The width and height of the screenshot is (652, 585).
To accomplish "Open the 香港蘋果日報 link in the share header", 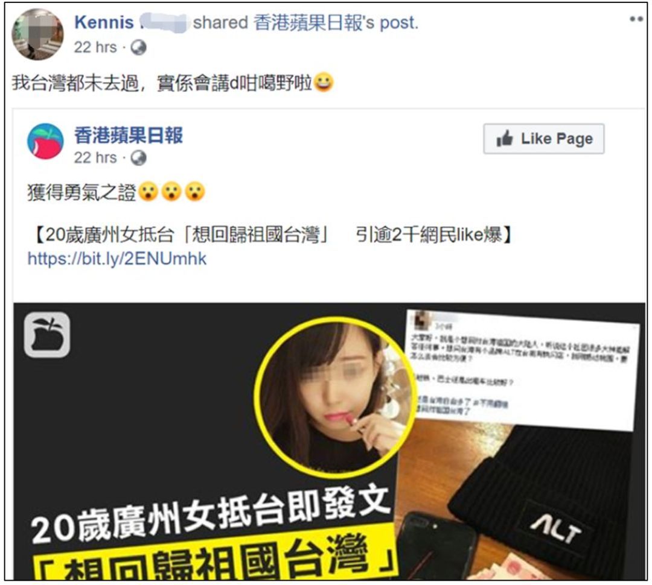I will pyautogui.click(x=309, y=22).
